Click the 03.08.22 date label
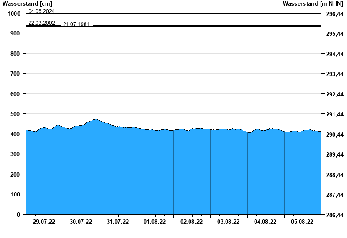Screen dimensions: 347x238 point(229,222)
